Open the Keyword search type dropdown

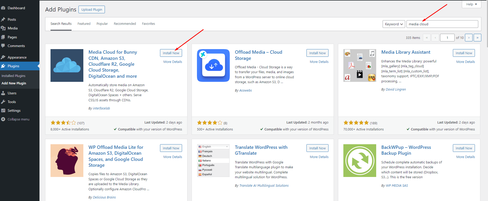394,24
